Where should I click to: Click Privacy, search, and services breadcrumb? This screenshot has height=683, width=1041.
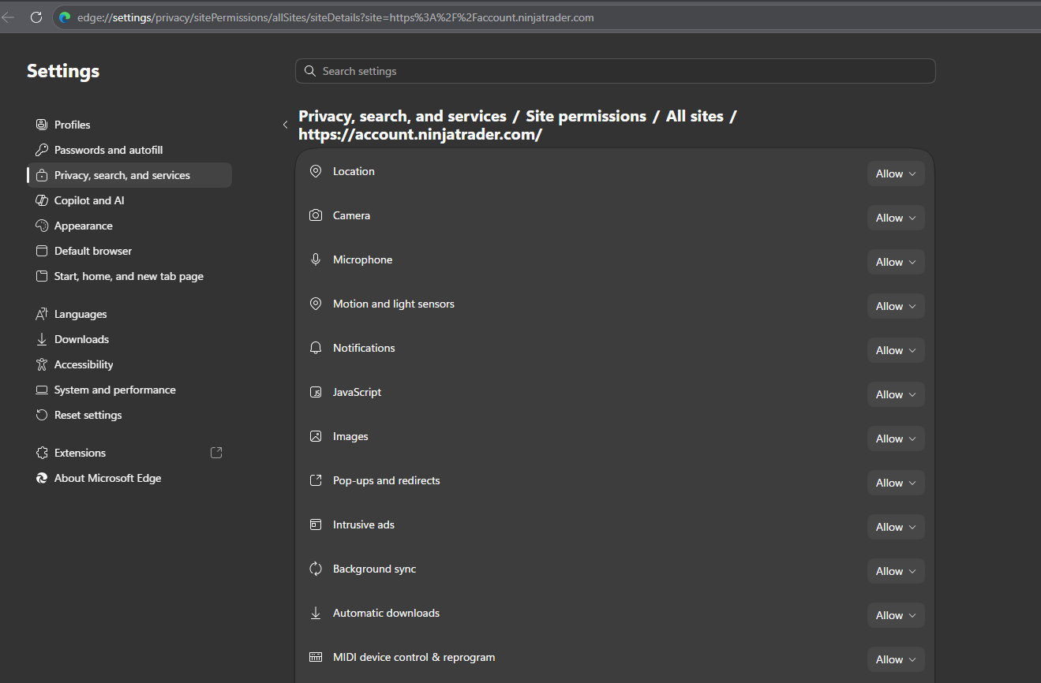(403, 116)
